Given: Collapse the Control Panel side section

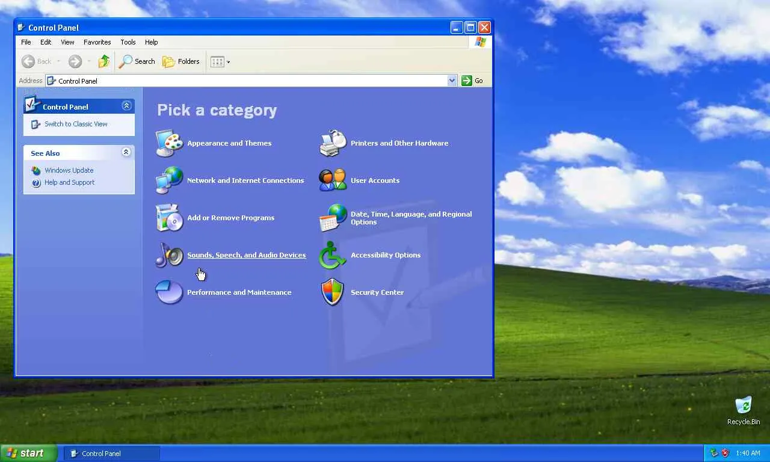Looking at the screenshot, I should (126, 106).
